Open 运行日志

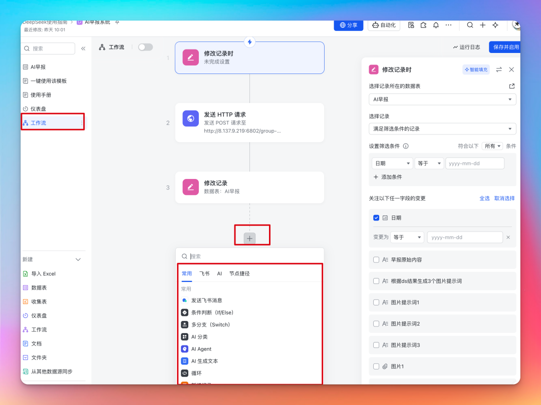tap(466, 47)
